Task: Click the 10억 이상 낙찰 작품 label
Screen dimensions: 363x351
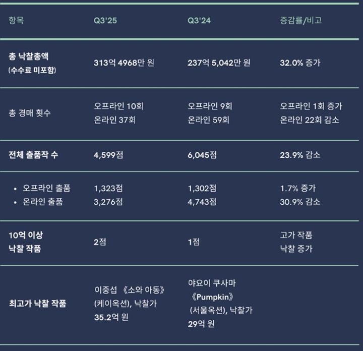Action: 27,242
